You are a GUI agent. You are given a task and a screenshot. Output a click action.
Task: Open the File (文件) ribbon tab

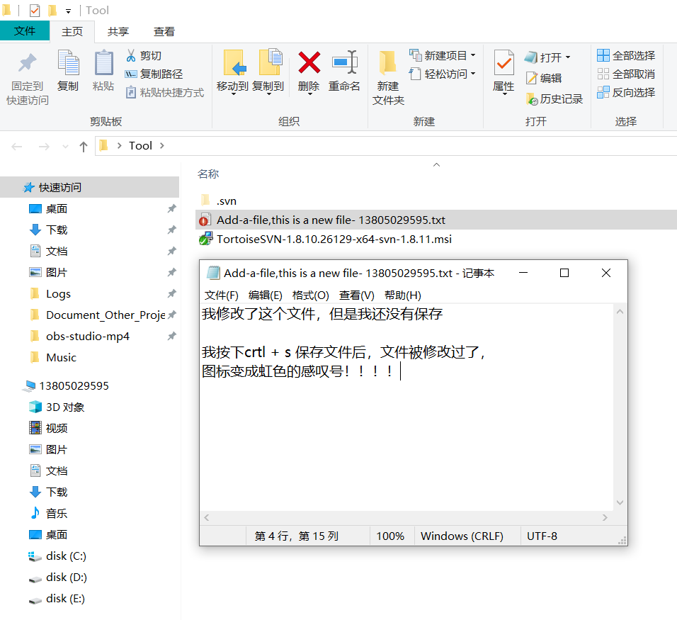(x=25, y=31)
